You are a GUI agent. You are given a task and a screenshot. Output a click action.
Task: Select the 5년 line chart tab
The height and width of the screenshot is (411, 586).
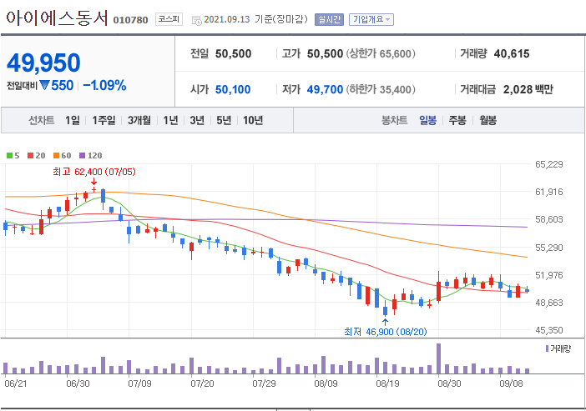tap(224, 120)
